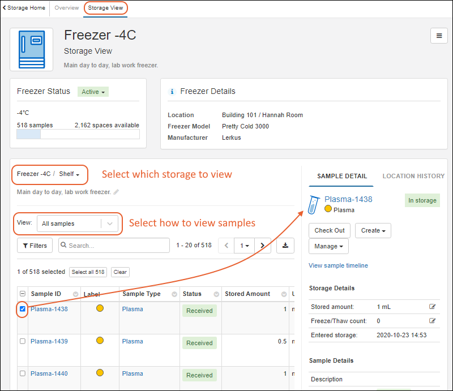
Task: Uncheck the Plasma-1438 row checkbox
Action: [x=23, y=309]
